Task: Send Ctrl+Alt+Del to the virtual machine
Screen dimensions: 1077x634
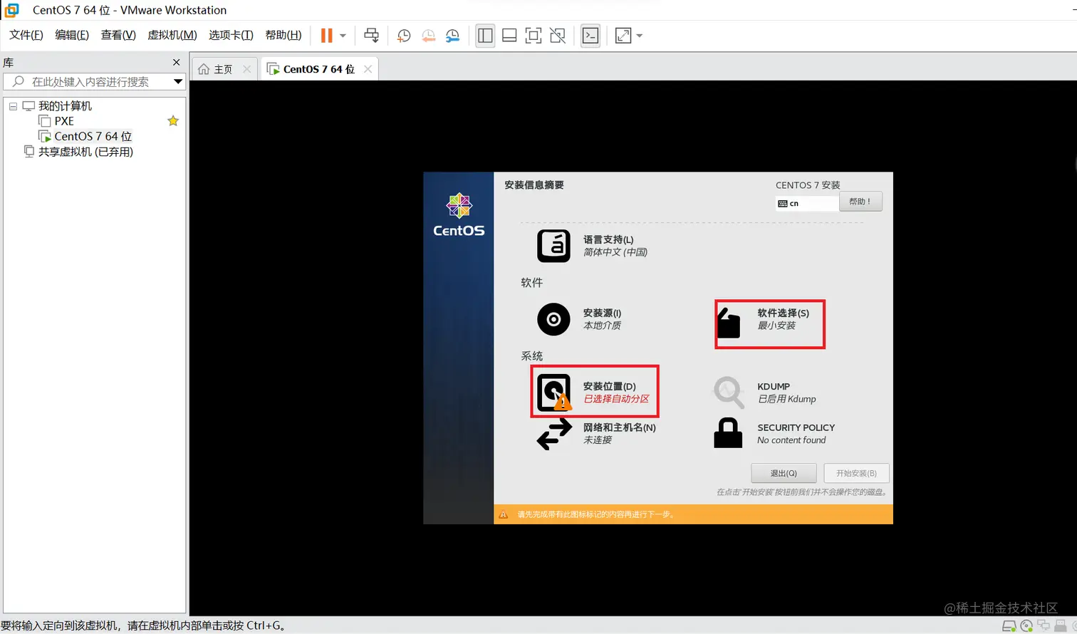Action: (371, 36)
